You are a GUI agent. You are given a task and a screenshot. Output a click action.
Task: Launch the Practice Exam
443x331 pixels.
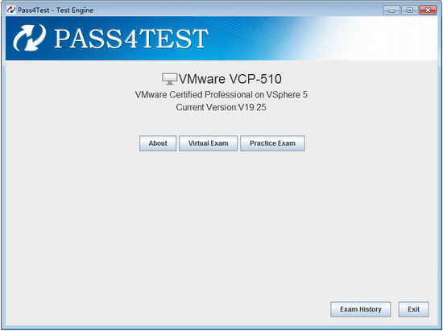coord(272,143)
